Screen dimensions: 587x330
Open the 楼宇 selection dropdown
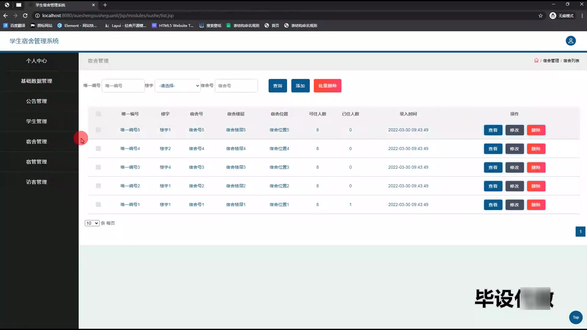coord(178,86)
